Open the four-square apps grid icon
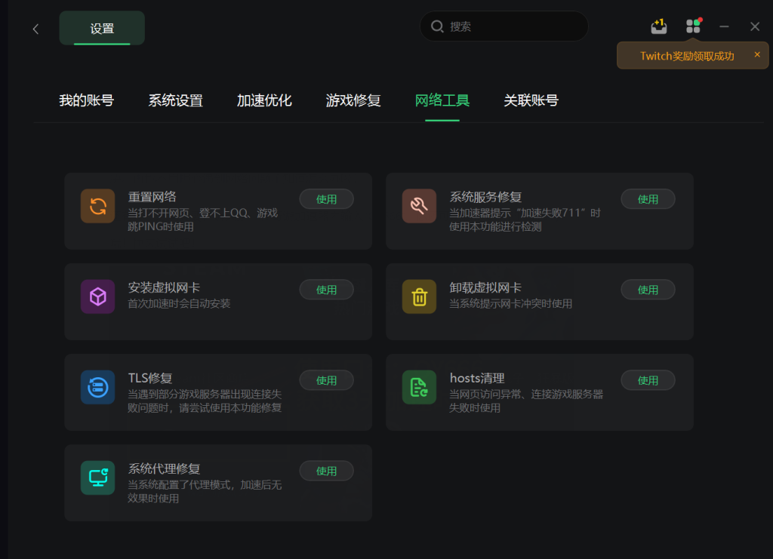 coord(694,26)
